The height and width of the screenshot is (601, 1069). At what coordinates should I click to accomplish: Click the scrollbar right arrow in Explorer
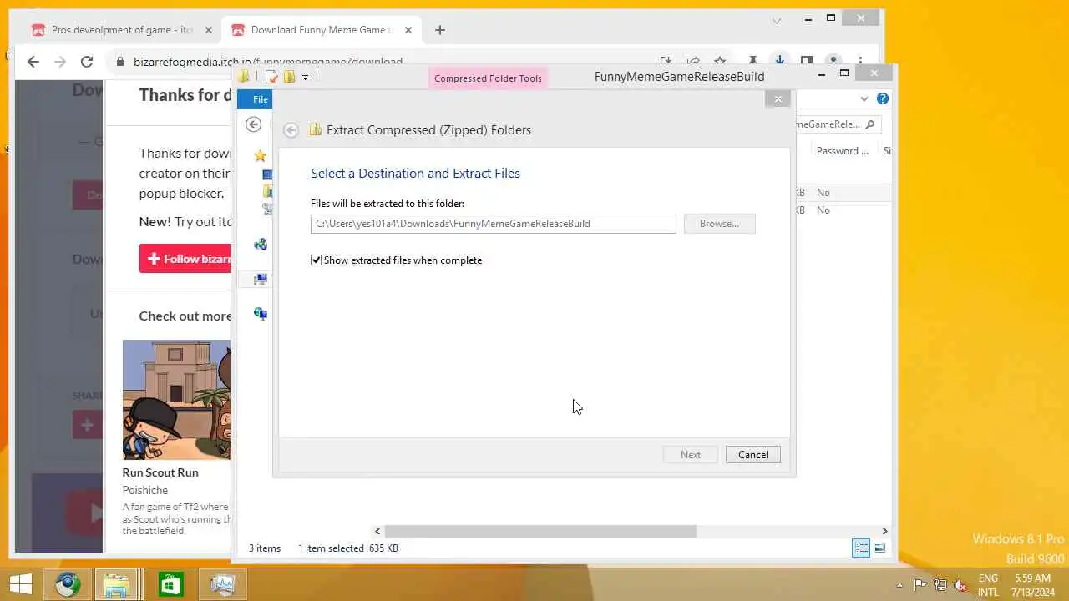pyautogui.click(x=884, y=532)
